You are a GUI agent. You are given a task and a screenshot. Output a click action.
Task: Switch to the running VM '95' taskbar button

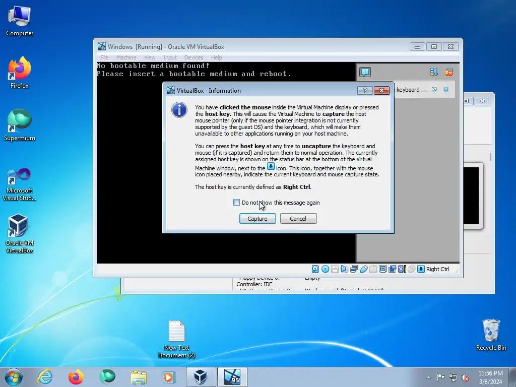tap(232, 377)
